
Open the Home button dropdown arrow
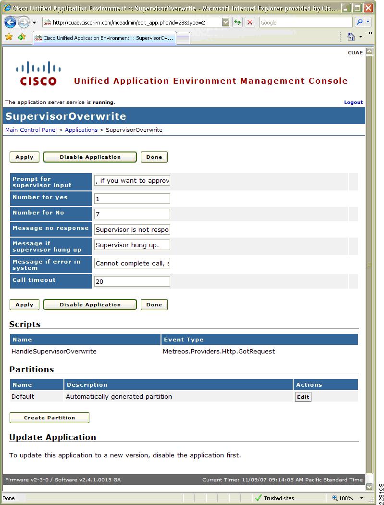[360, 37]
